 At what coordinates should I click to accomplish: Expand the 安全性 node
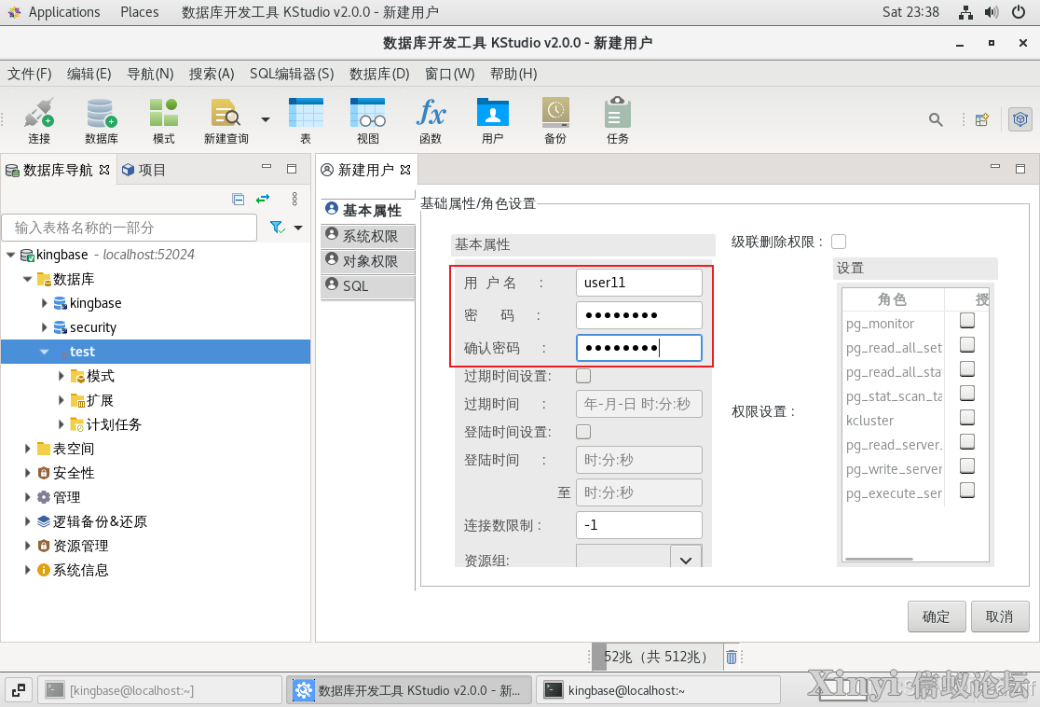click(x=27, y=473)
